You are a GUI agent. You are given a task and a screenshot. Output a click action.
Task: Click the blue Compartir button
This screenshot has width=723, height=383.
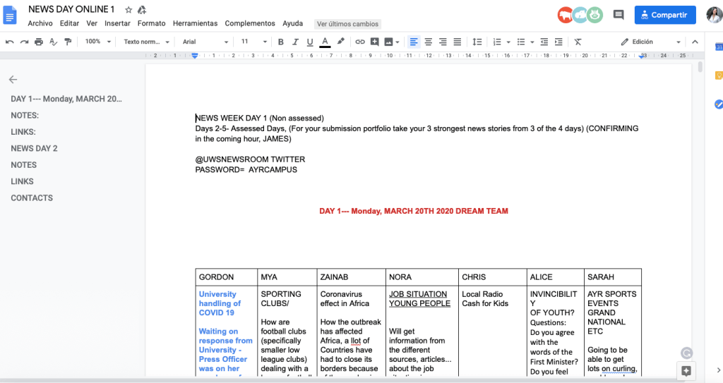pyautogui.click(x=664, y=15)
